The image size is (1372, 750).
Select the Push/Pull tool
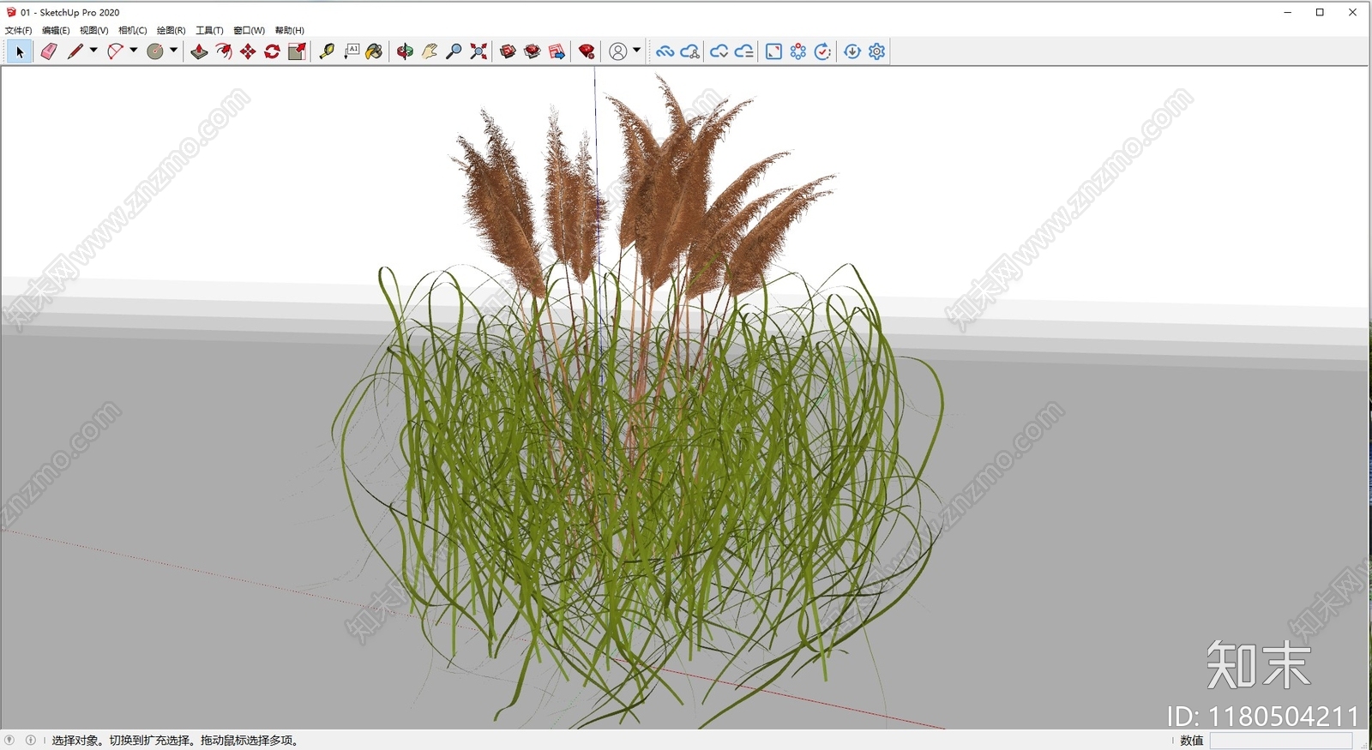[x=199, y=51]
